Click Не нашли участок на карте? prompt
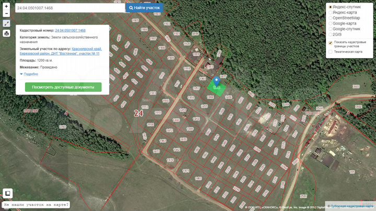Viewport: 376px width, 211px height. tap(36, 205)
